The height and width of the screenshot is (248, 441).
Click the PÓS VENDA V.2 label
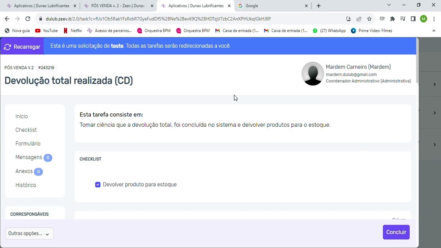[x=19, y=68]
